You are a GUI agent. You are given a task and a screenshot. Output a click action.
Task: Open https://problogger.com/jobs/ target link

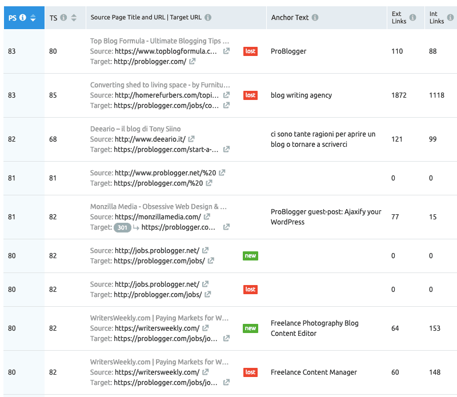(x=159, y=261)
